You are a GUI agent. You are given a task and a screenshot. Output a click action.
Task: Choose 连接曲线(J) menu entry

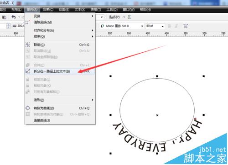click(60, 120)
